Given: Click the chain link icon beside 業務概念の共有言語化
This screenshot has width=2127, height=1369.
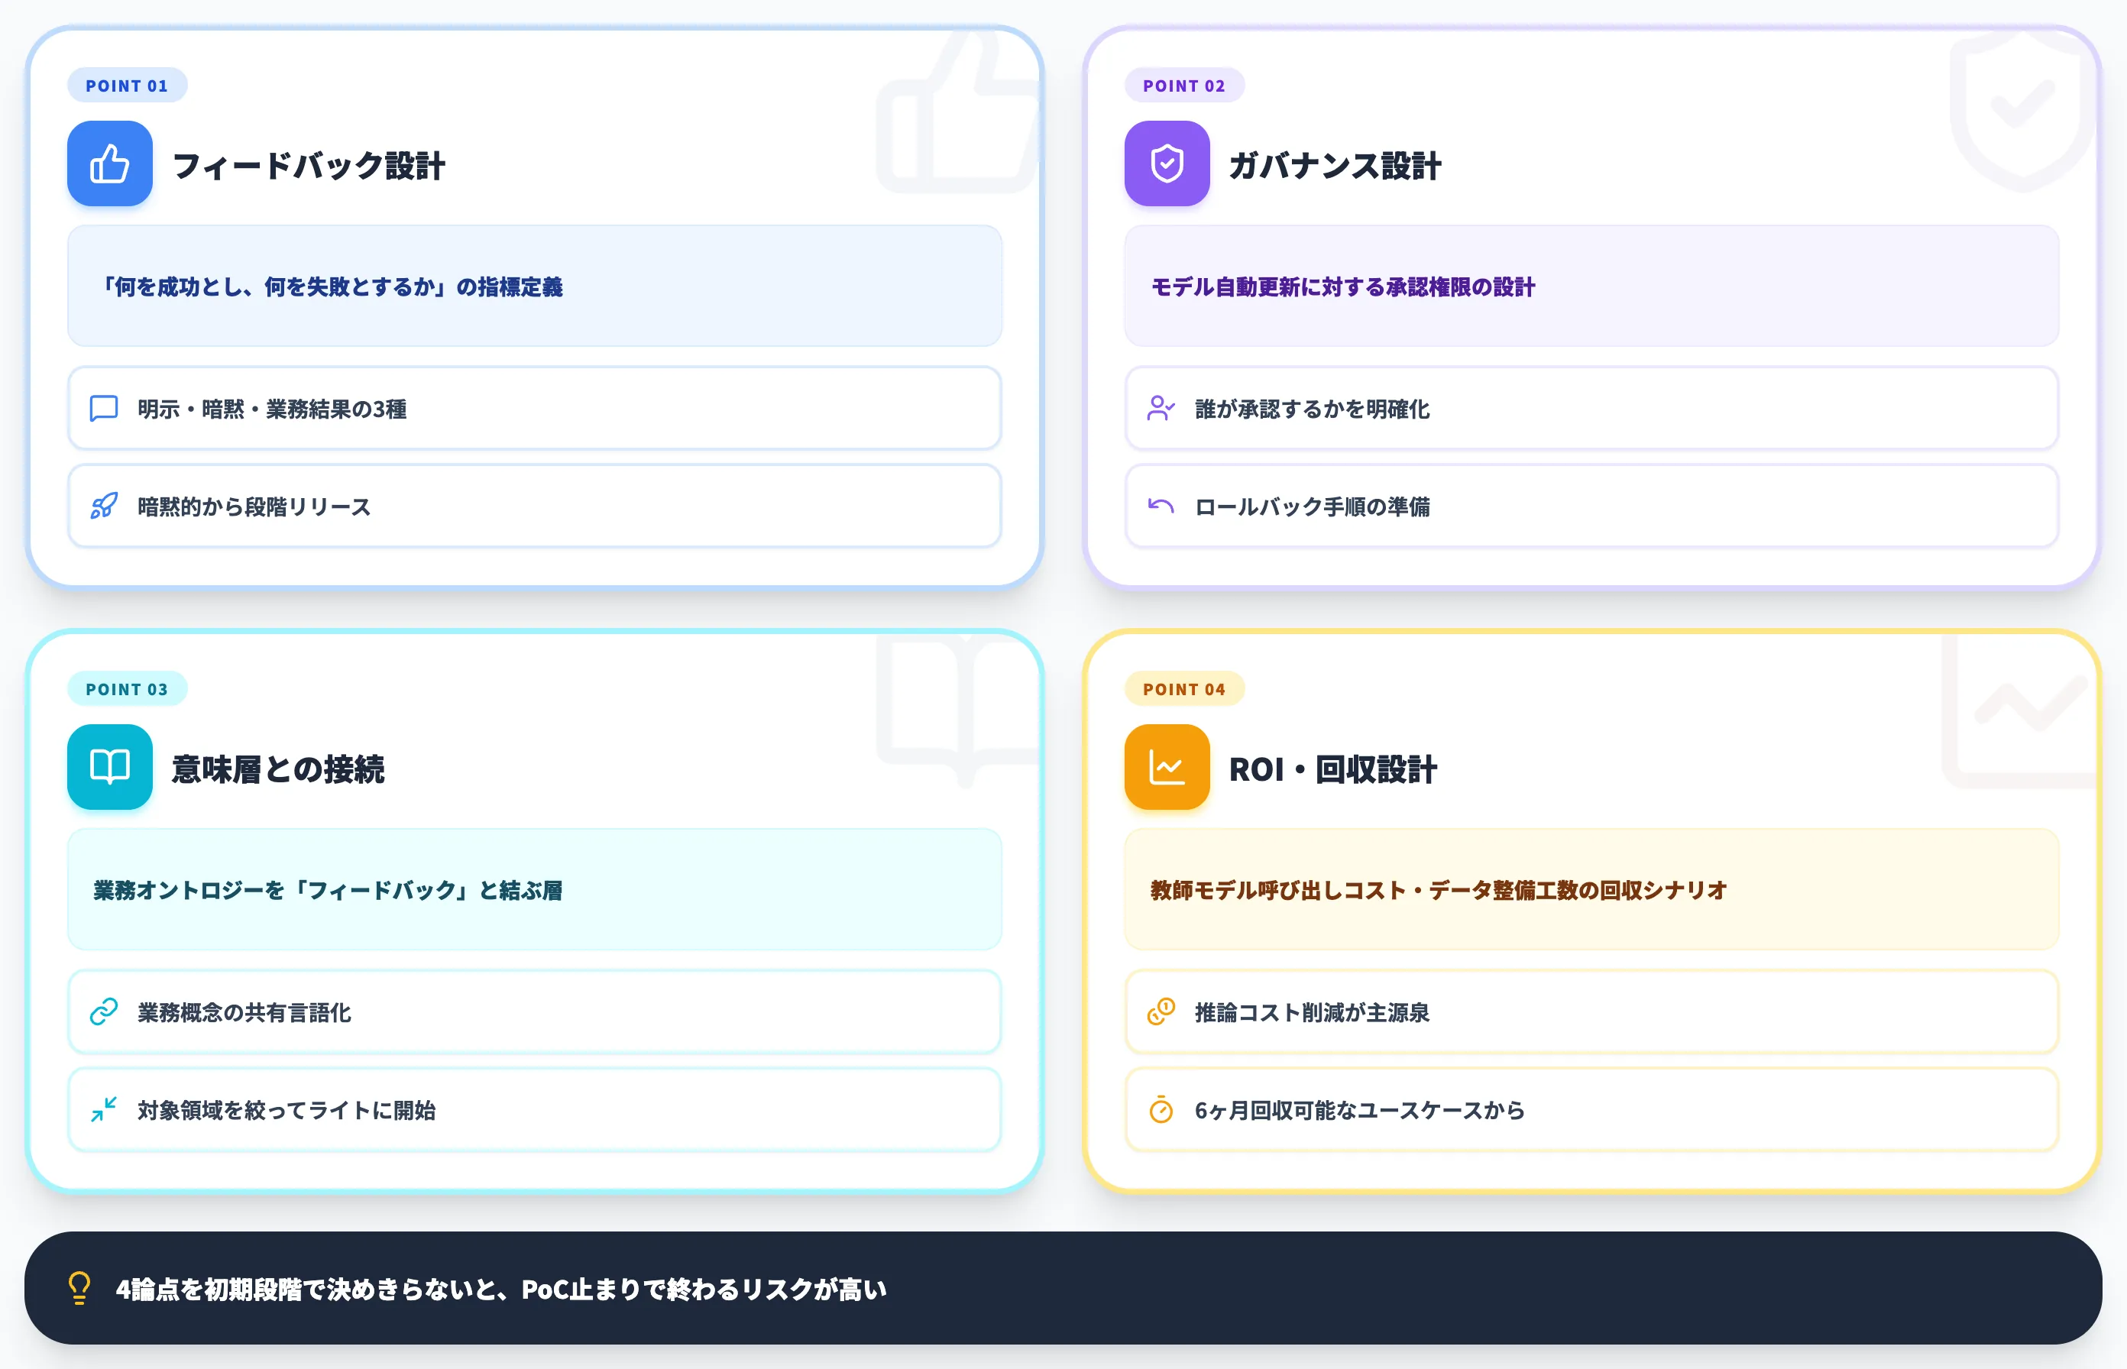Looking at the screenshot, I should tap(104, 1011).
